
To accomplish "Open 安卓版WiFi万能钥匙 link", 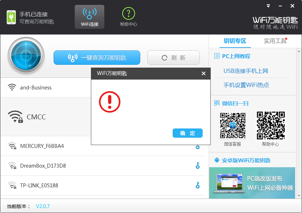I will click(x=246, y=161).
